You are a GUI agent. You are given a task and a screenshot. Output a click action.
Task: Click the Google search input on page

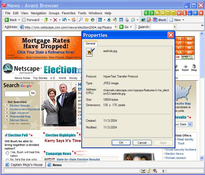click(17, 94)
